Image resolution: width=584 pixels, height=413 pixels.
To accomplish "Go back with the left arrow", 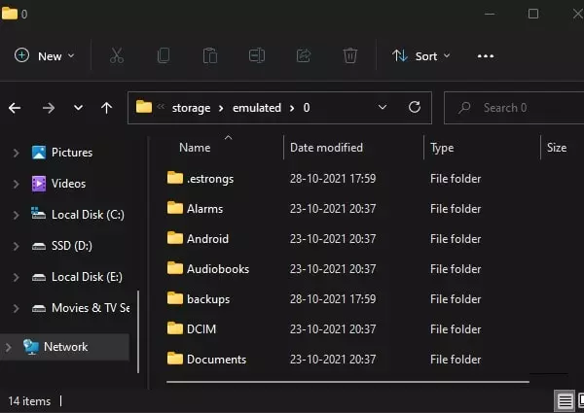I will click(15, 108).
